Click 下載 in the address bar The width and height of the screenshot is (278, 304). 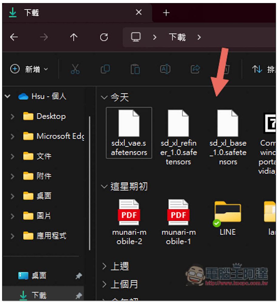[x=177, y=37]
